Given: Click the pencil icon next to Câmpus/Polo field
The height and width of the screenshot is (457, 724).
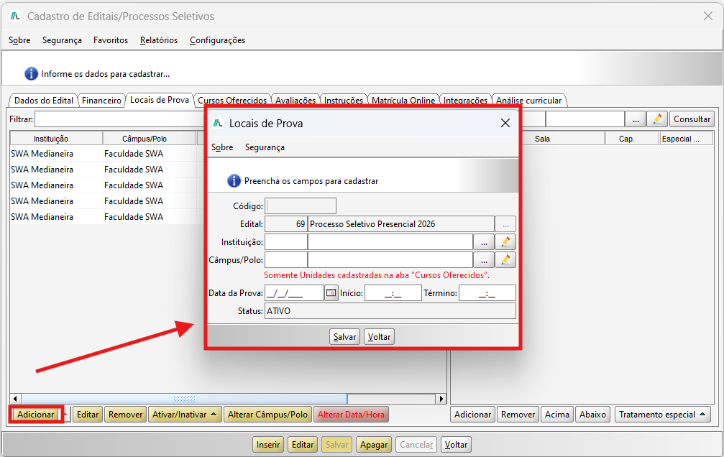Looking at the screenshot, I should tap(505, 260).
